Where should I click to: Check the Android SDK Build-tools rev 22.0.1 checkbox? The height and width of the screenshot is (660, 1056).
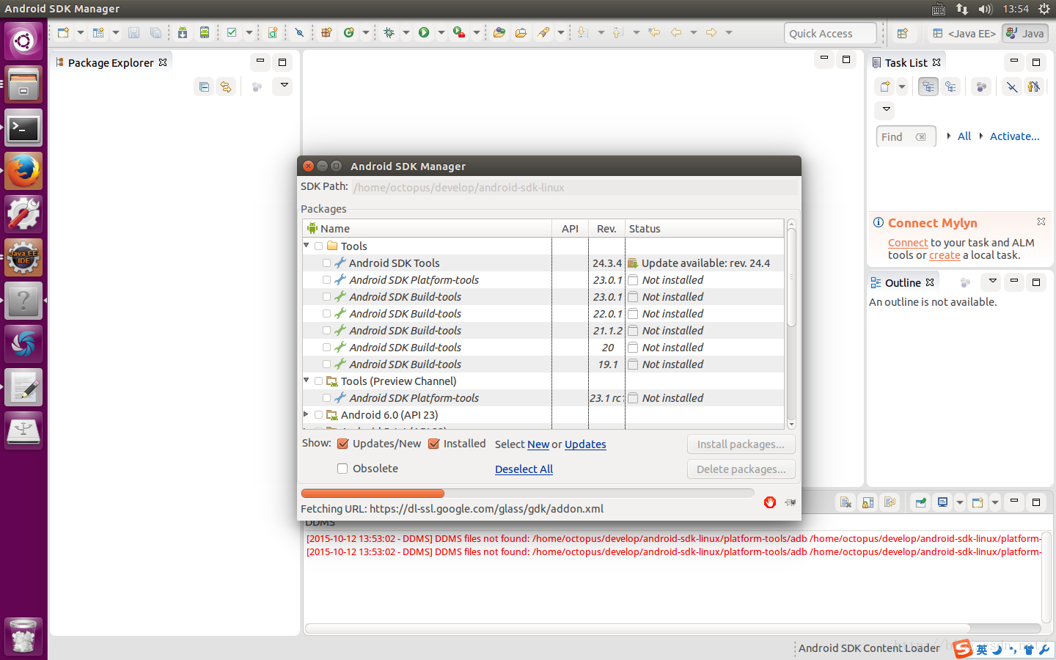point(326,314)
